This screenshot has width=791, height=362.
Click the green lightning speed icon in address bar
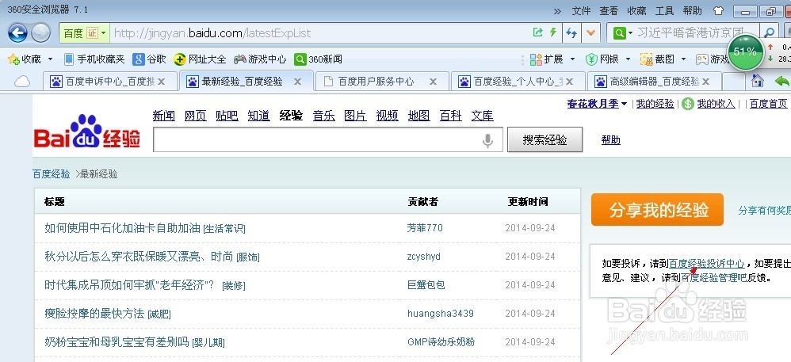click(553, 32)
